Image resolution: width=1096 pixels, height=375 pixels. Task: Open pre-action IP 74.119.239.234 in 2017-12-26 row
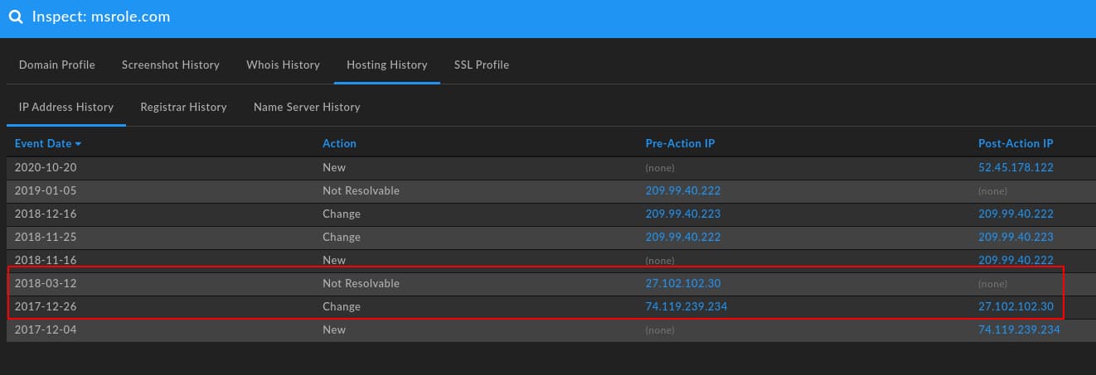[686, 306]
